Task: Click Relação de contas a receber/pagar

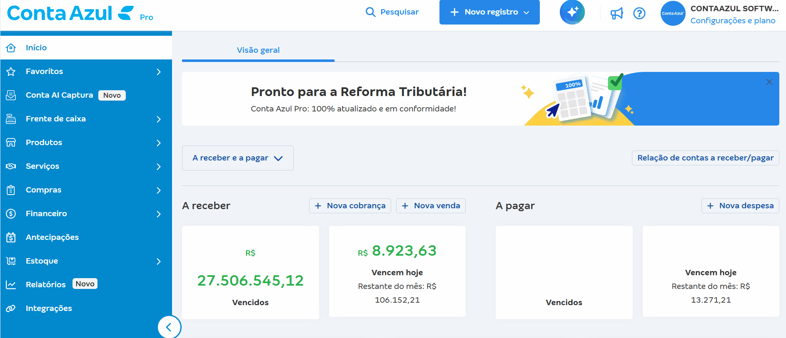Action: (x=706, y=158)
